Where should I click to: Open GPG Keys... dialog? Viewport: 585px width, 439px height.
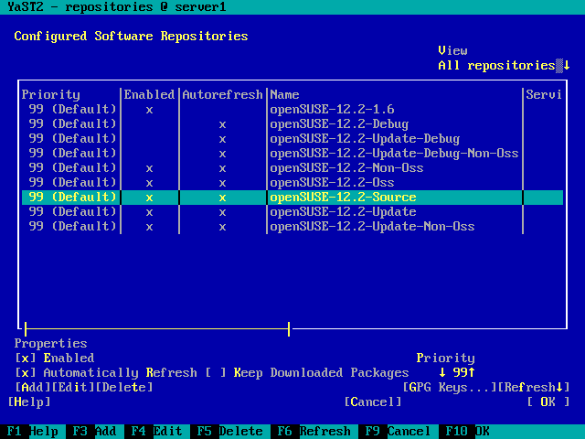450,387
